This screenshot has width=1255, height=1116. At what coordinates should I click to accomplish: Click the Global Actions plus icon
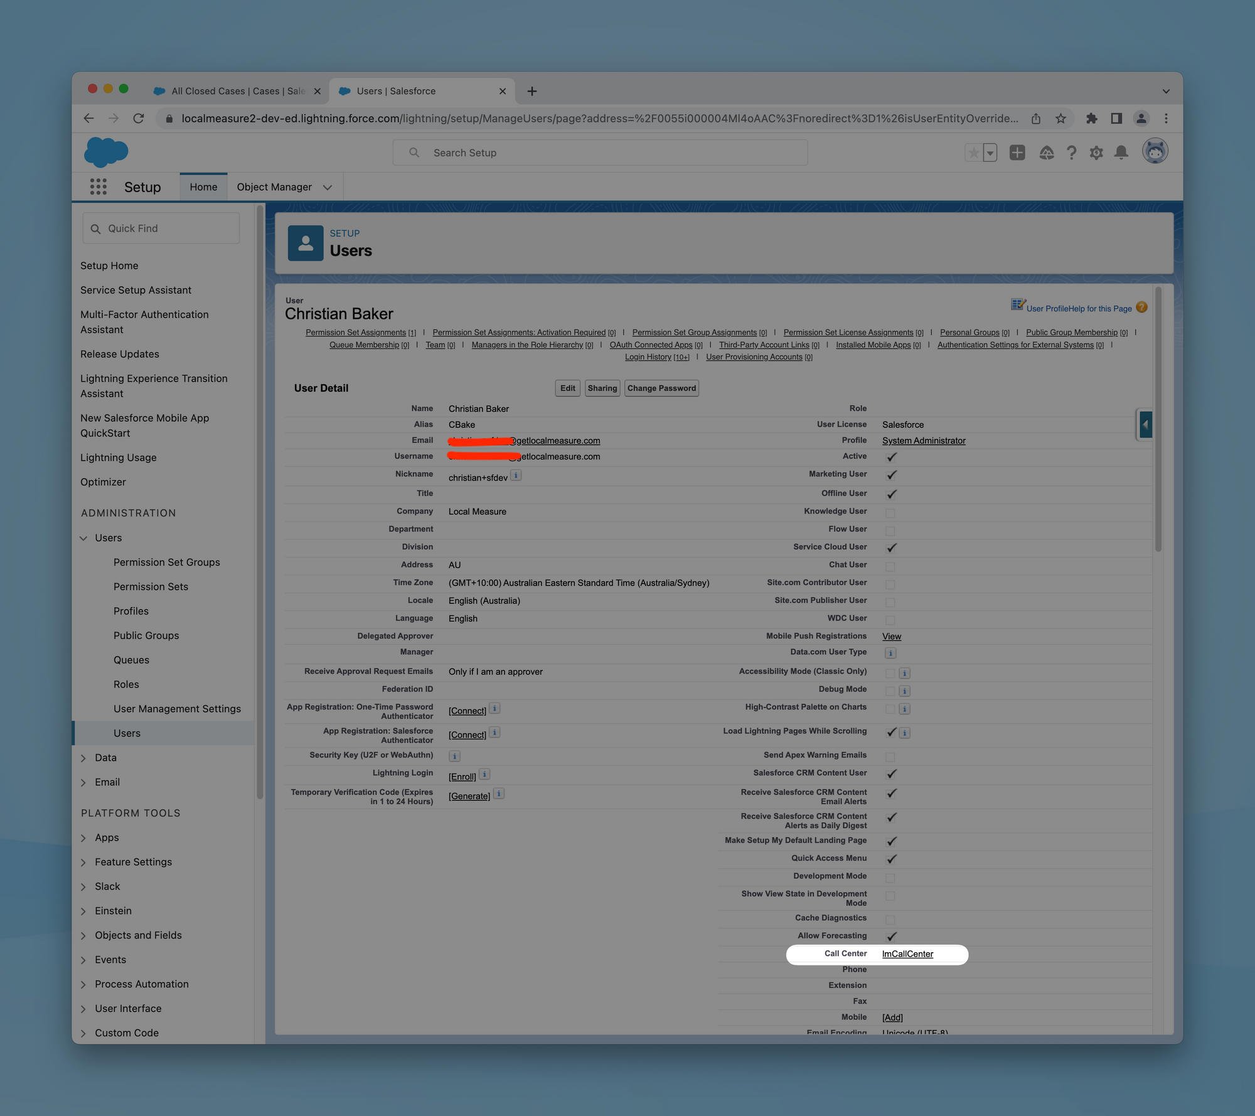point(1017,153)
